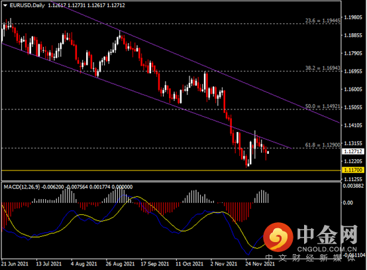Image resolution: width=367 pixels, height=270 pixels.
Task: Click the 1.17905 price axis value
Action: coord(353,54)
